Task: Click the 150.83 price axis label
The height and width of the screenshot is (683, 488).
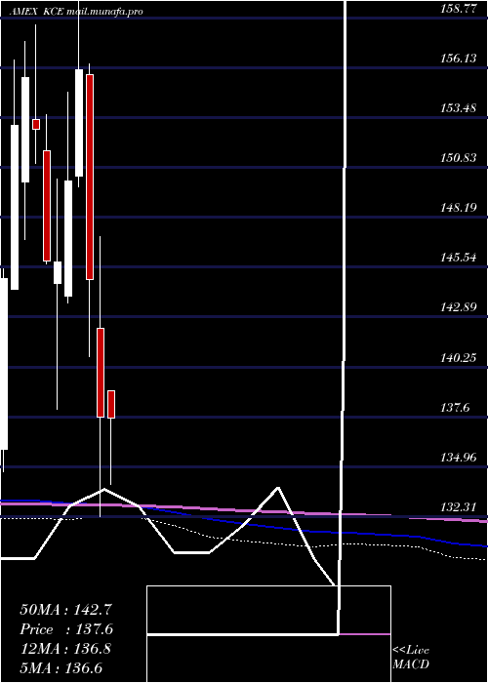Action: pyautogui.click(x=459, y=158)
